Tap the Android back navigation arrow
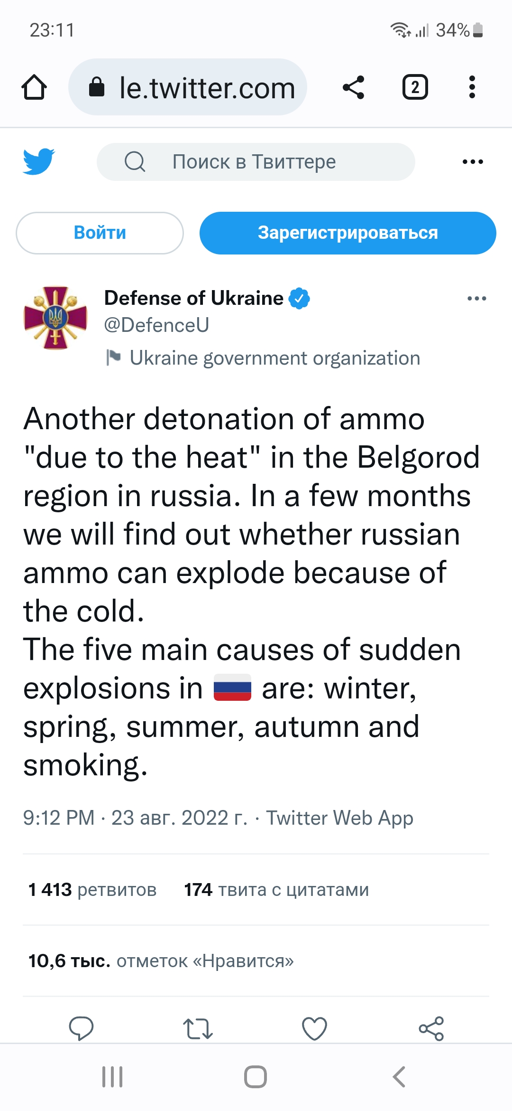 tap(399, 1077)
